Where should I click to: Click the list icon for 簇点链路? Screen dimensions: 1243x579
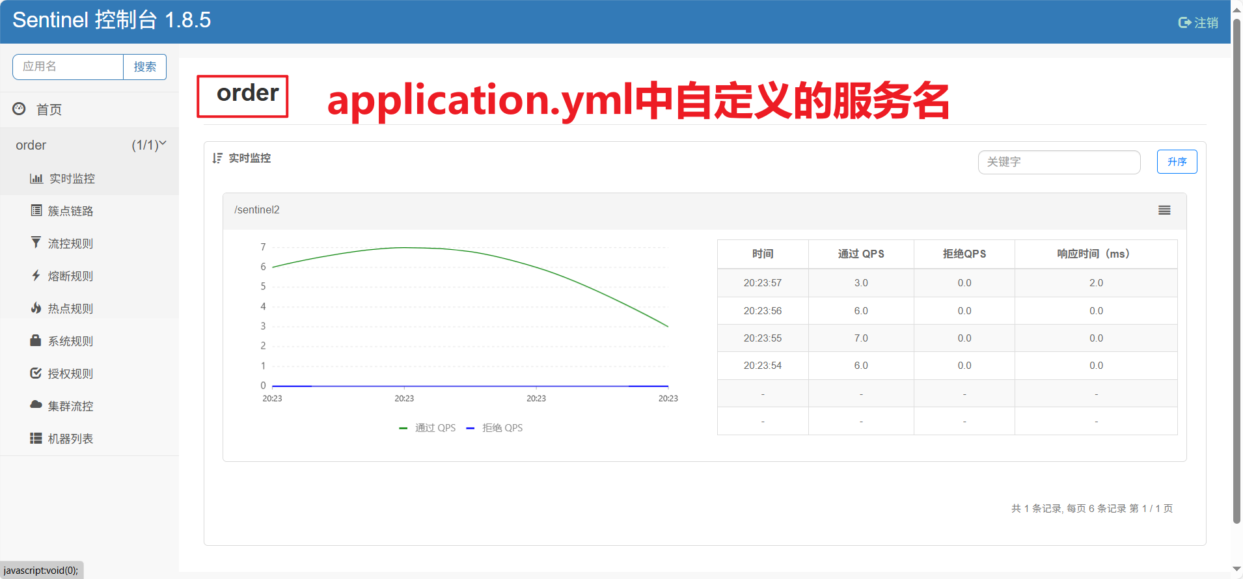click(36, 210)
